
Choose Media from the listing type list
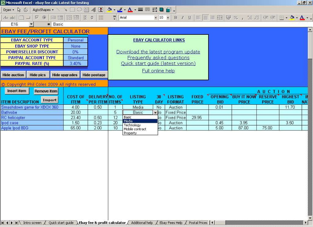tap(140, 121)
